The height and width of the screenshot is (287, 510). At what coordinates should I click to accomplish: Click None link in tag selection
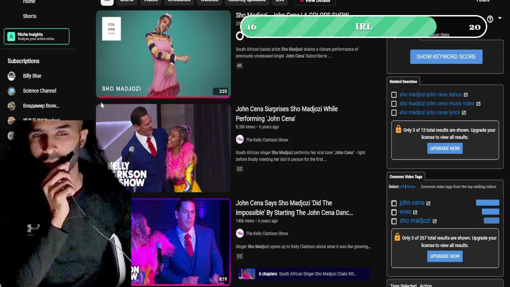point(411,187)
